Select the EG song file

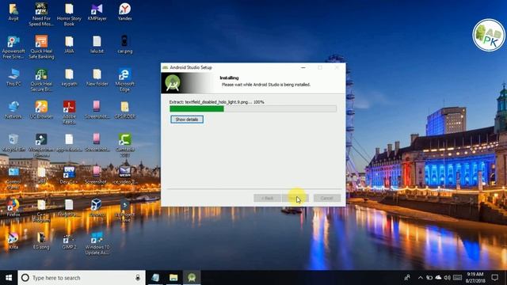[x=41, y=241]
